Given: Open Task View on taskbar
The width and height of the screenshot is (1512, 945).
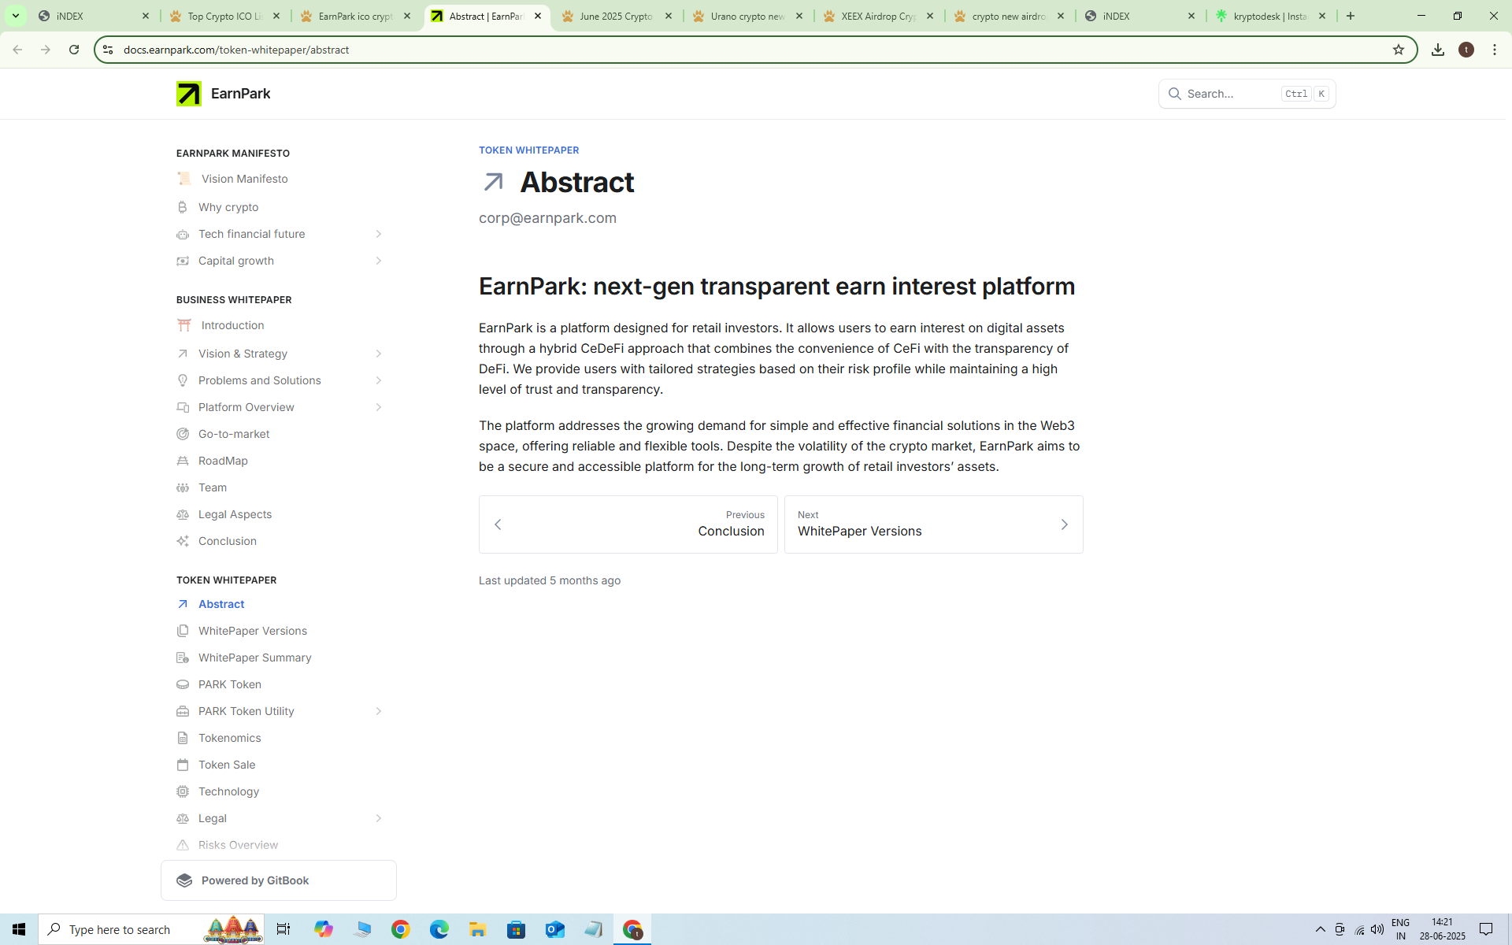Looking at the screenshot, I should point(283,929).
